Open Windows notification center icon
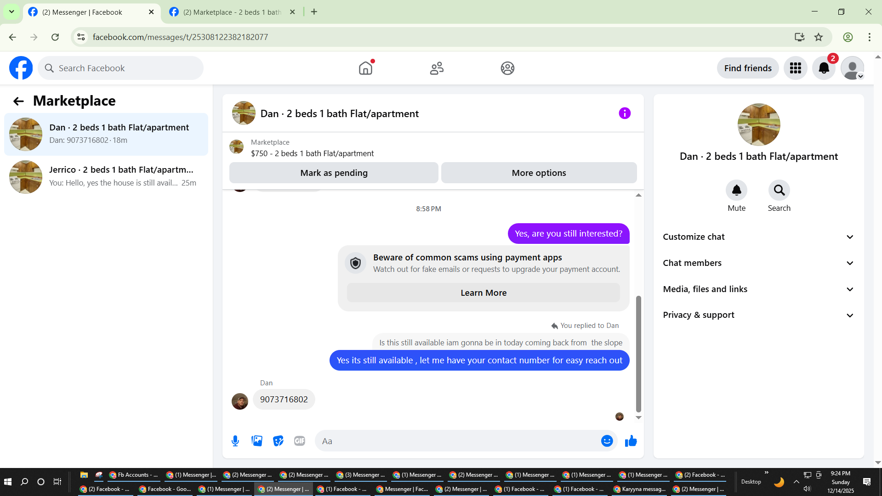Image resolution: width=882 pixels, height=496 pixels. point(867,482)
